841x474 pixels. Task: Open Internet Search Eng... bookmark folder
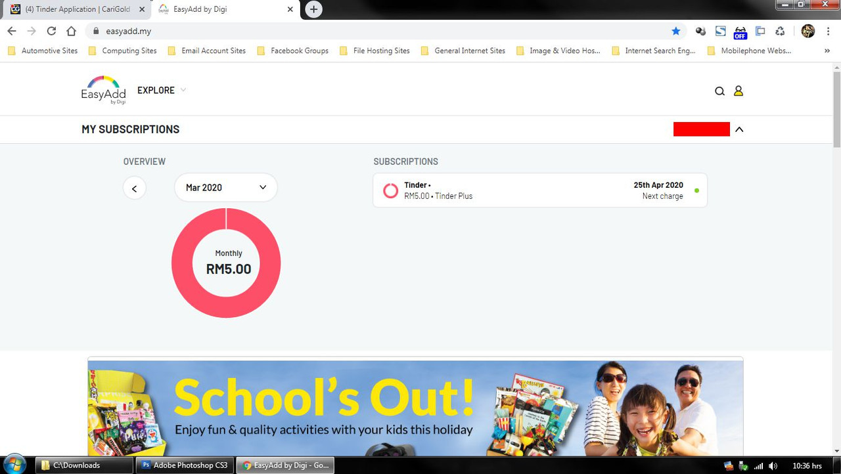pos(654,51)
